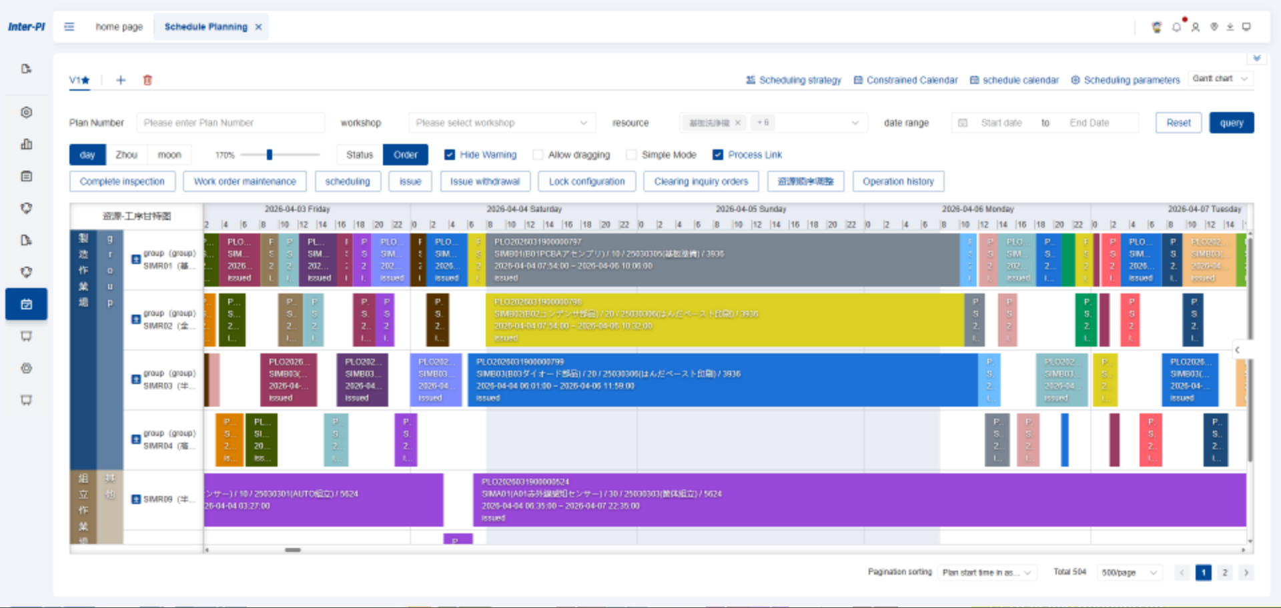This screenshot has width=1281, height=608.
Task: Open Scheduling parameters
Action: pos(1126,80)
